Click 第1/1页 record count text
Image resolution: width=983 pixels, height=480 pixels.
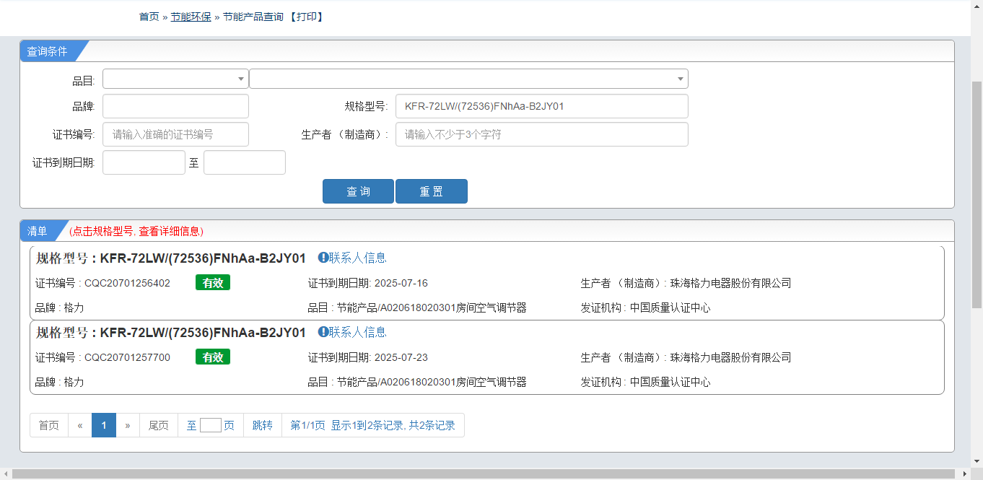point(372,425)
